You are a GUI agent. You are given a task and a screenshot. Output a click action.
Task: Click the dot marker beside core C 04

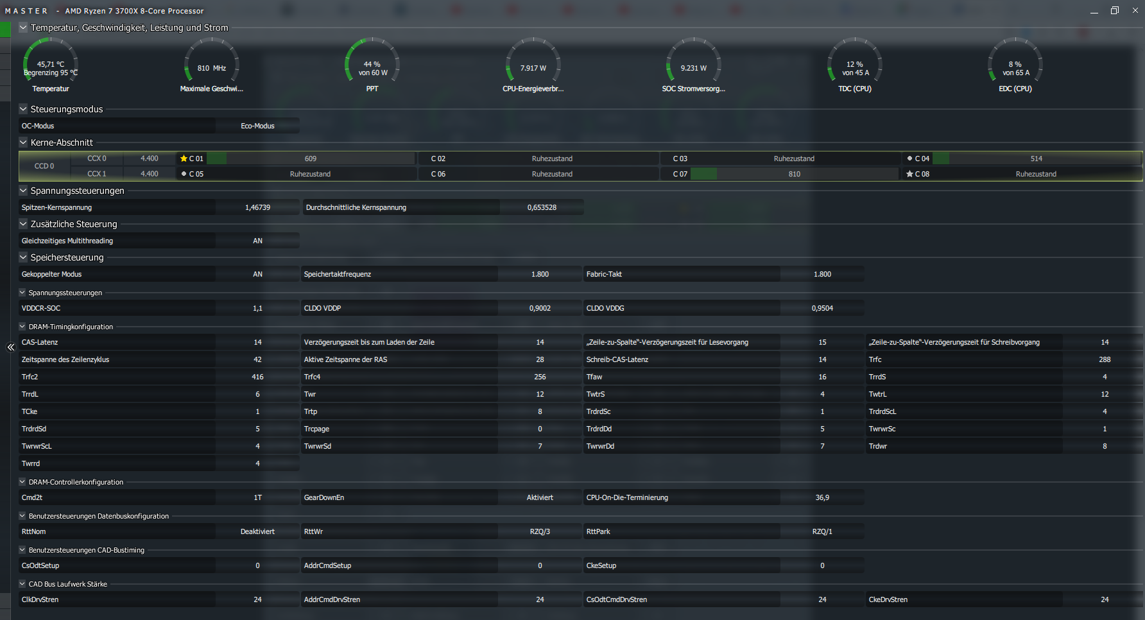pos(909,159)
